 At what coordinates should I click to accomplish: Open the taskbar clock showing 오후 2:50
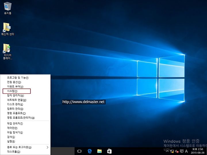(198, 151)
